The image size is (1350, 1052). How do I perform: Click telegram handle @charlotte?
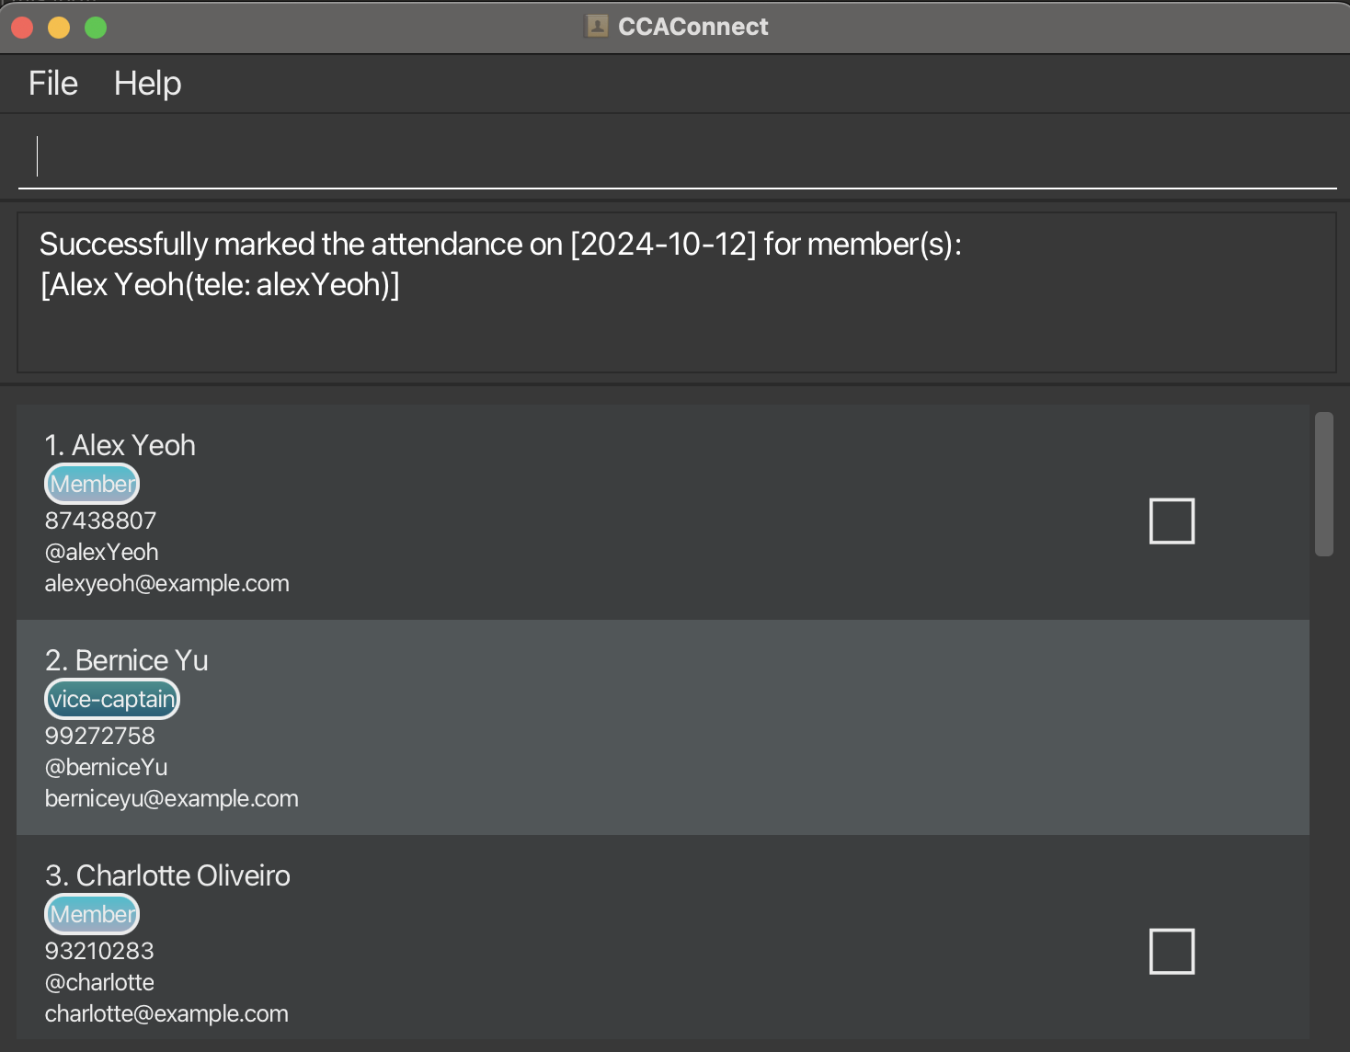click(99, 982)
